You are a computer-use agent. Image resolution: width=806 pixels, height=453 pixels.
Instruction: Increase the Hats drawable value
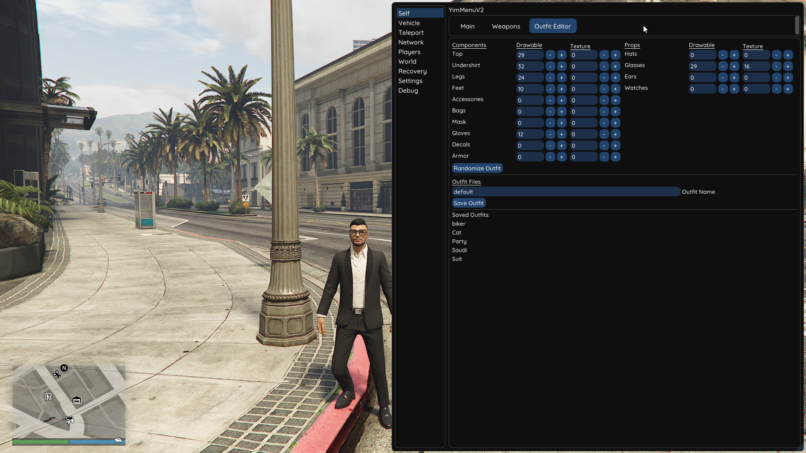click(734, 55)
